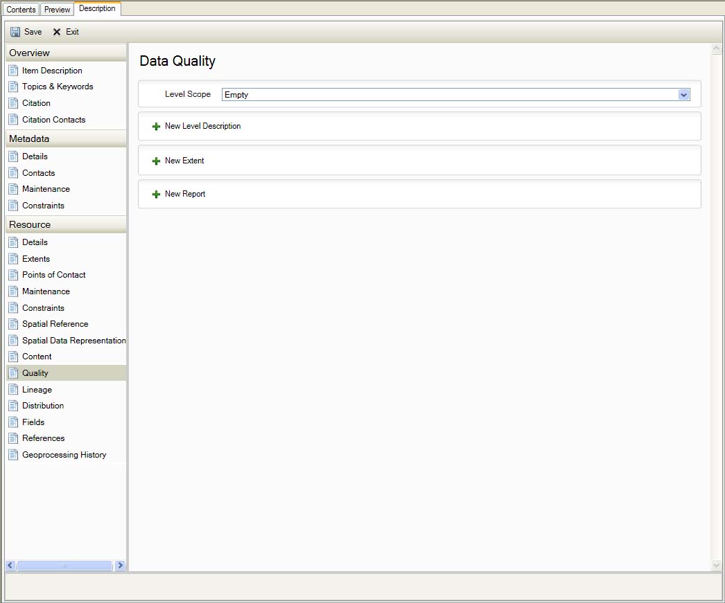
Task: Click sidebar scrollbar right arrow
Action: 120,566
